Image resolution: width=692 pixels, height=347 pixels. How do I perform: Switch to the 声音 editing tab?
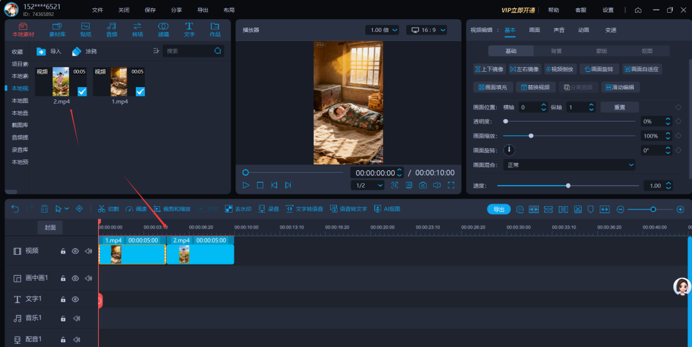(x=559, y=30)
